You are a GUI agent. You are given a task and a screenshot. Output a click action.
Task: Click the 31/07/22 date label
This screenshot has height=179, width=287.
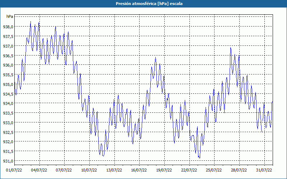(264, 170)
